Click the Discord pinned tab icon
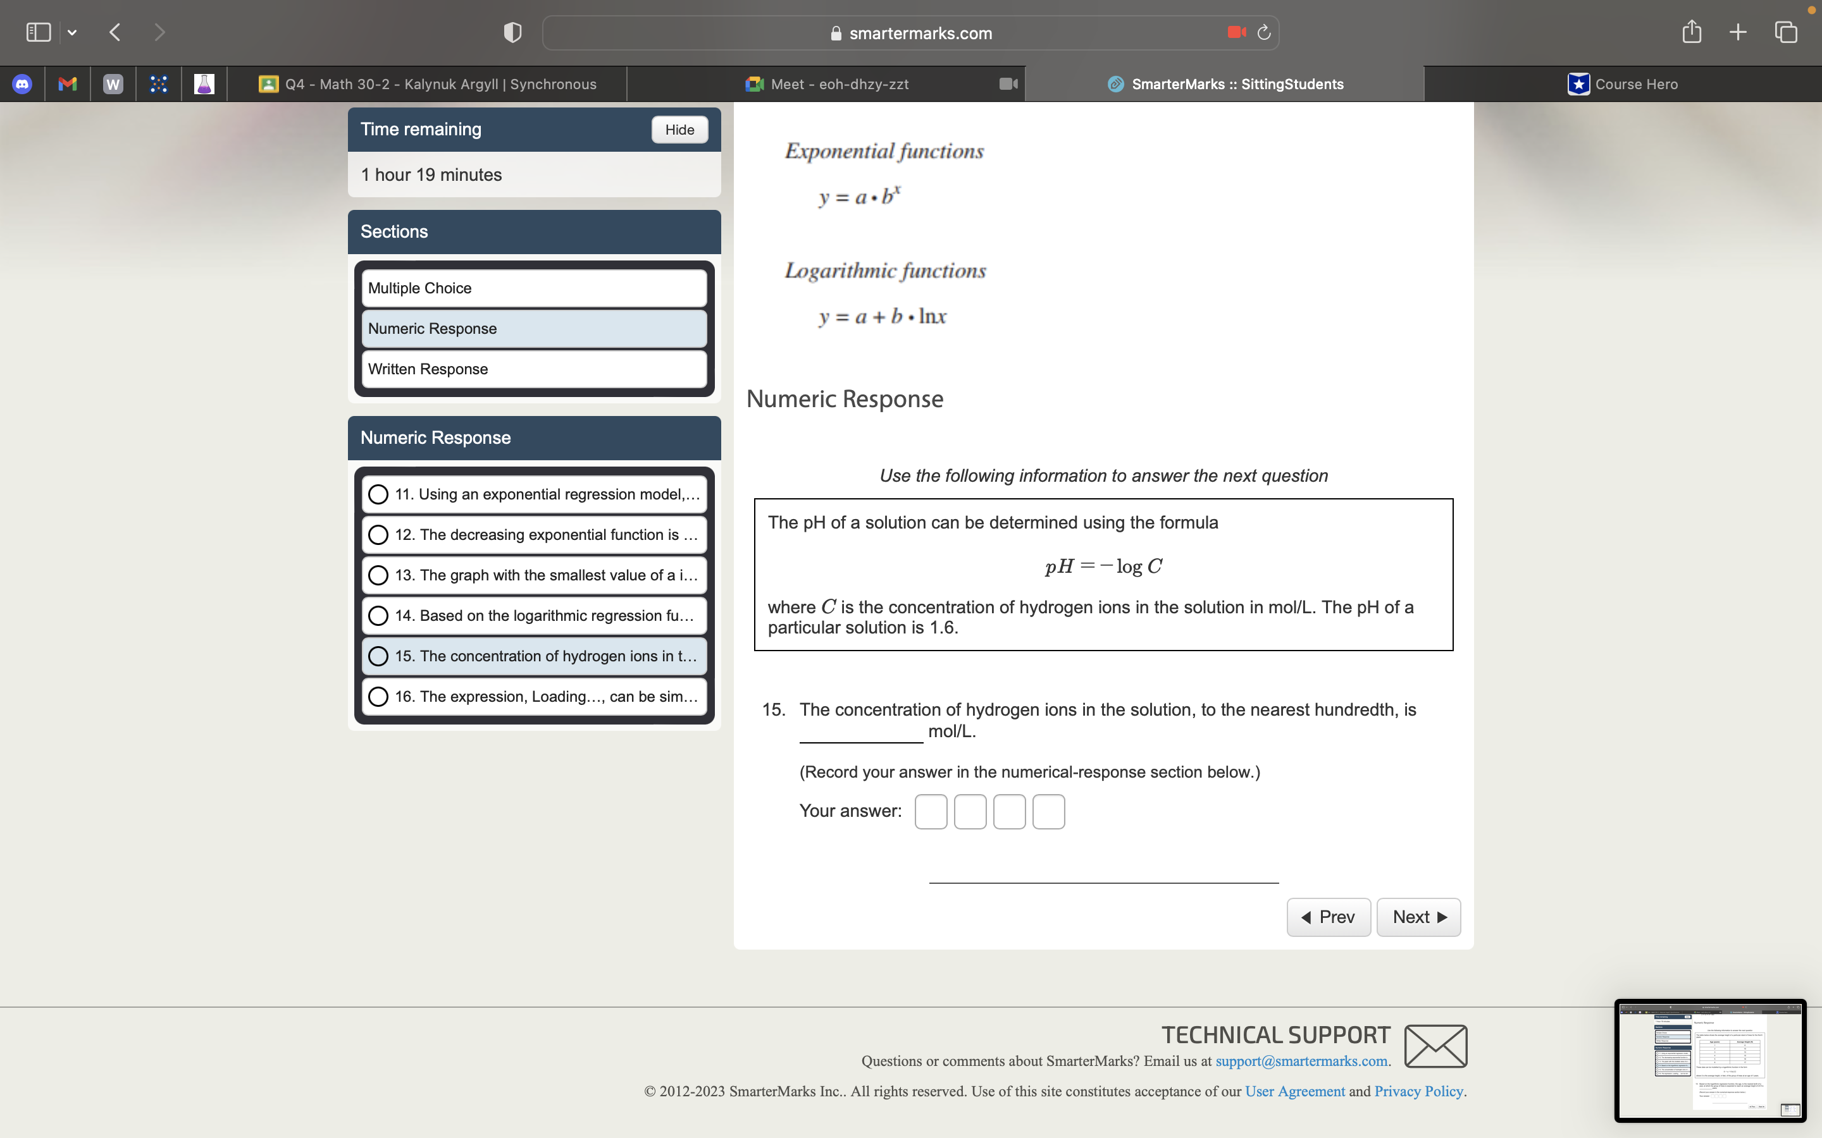 pos(23,83)
